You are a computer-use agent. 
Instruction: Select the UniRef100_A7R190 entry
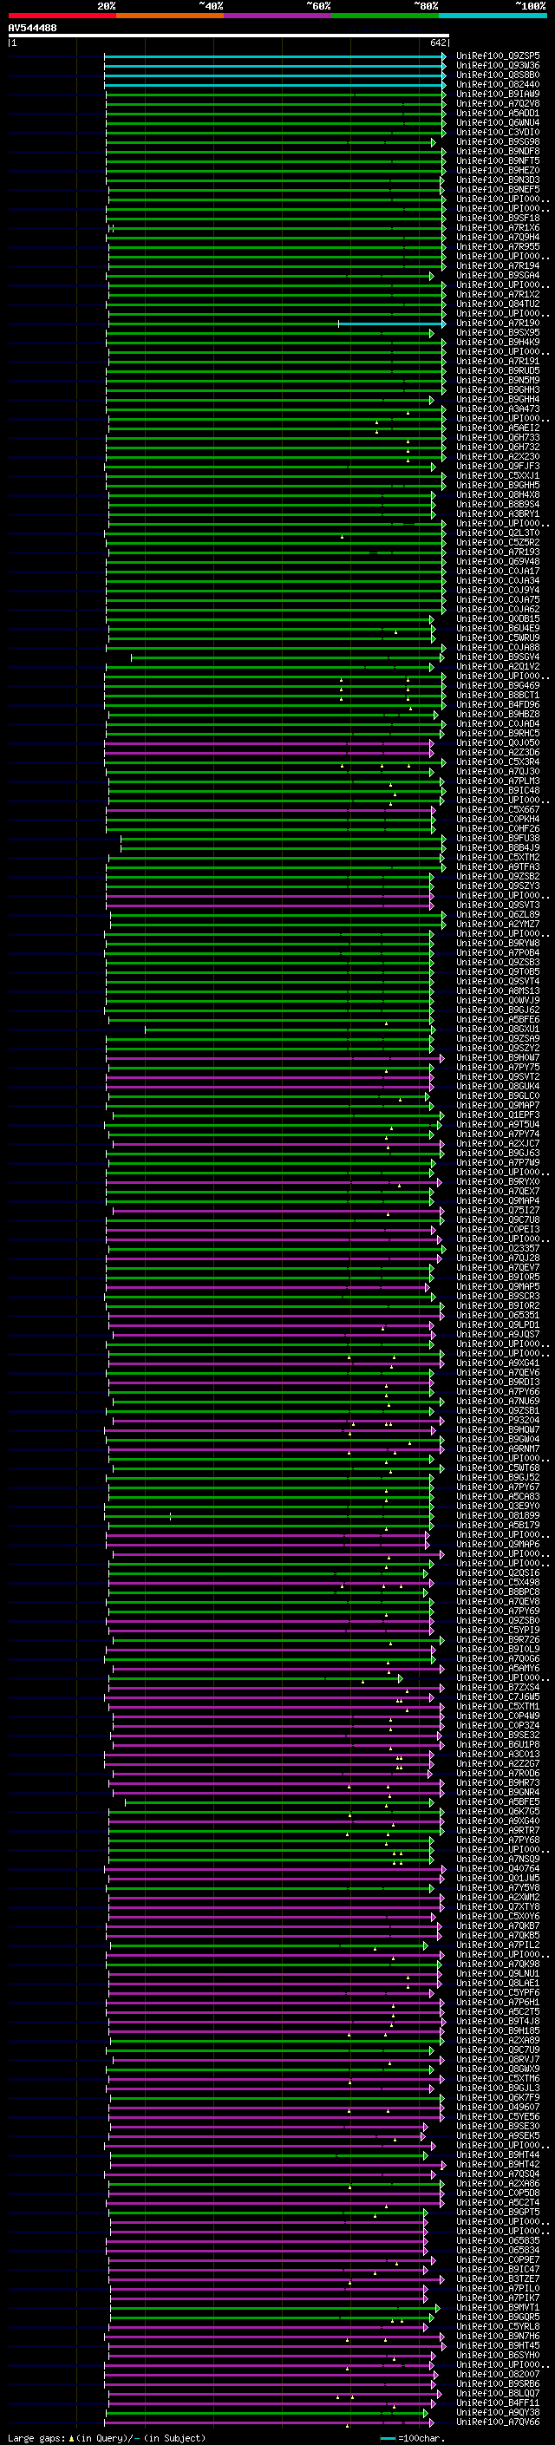point(498,324)
